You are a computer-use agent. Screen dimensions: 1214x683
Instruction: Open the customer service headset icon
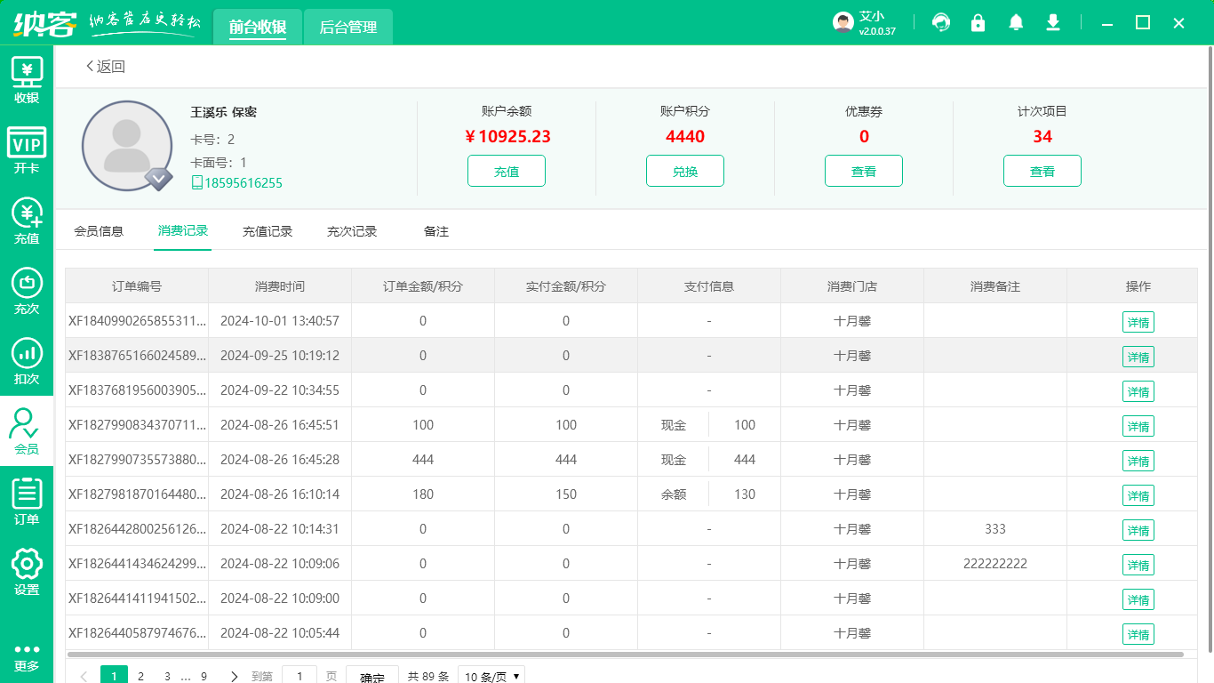(941, 23)
